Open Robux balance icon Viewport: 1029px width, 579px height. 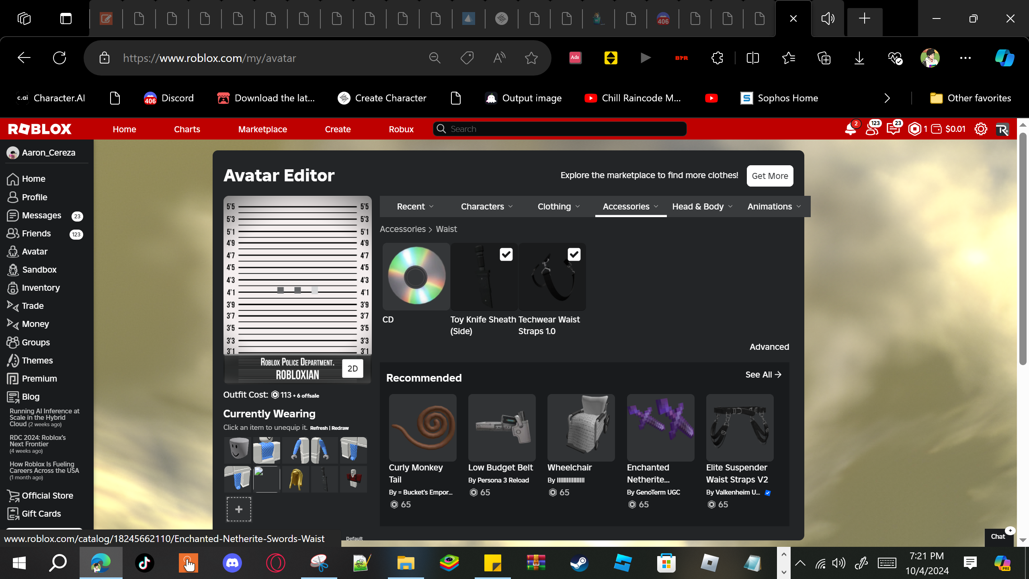click(x=915, y=129)
